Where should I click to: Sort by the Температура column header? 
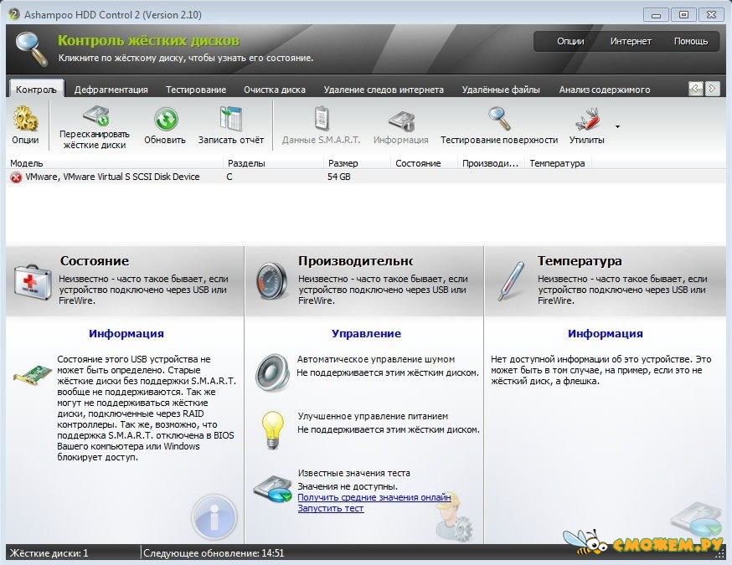pyautogui.click(x=558, y=163)
